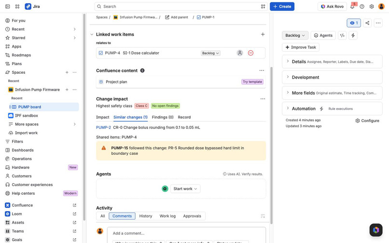The width and height of the screenshot is (389, 243).
Task: Open Confluence external link icon
Action: (x=74, y=205)
